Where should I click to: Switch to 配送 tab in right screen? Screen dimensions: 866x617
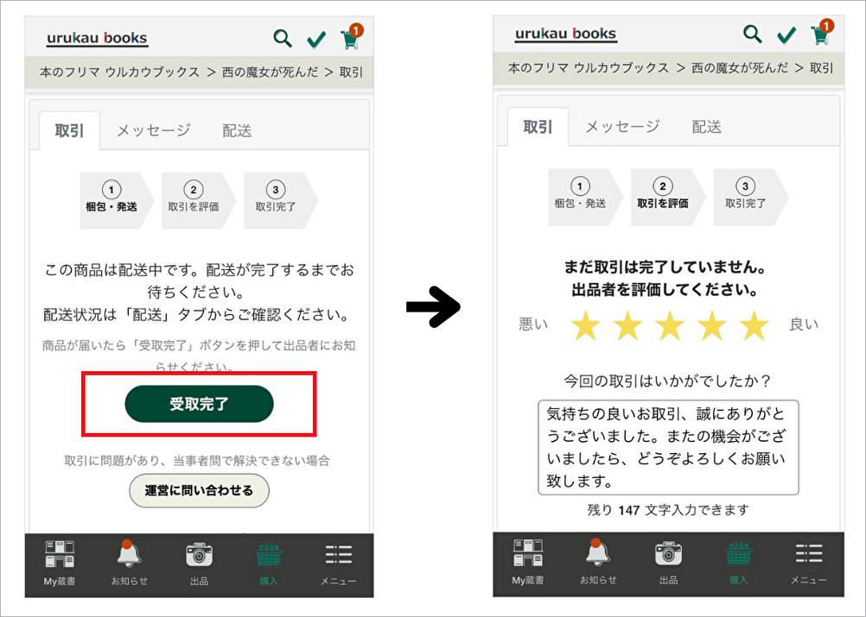[706, 127]
